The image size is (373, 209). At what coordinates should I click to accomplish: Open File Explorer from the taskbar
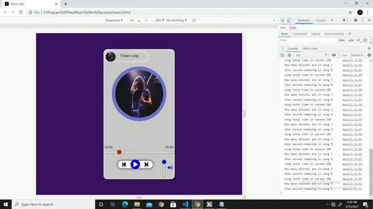pyautogui.click(x=137, y=204)
